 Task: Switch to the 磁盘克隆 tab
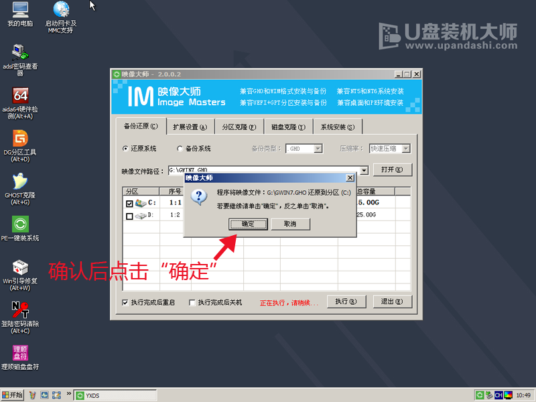coord(288,126)
